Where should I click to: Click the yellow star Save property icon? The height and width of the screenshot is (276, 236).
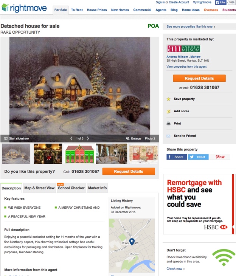pos(169,99)
